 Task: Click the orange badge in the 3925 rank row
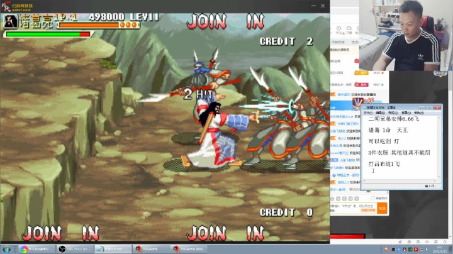361,73
